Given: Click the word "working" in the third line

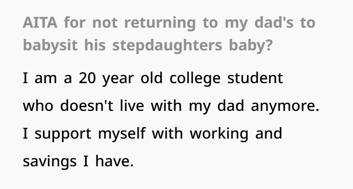Looking at the screenshot, I should pos(219,134).
